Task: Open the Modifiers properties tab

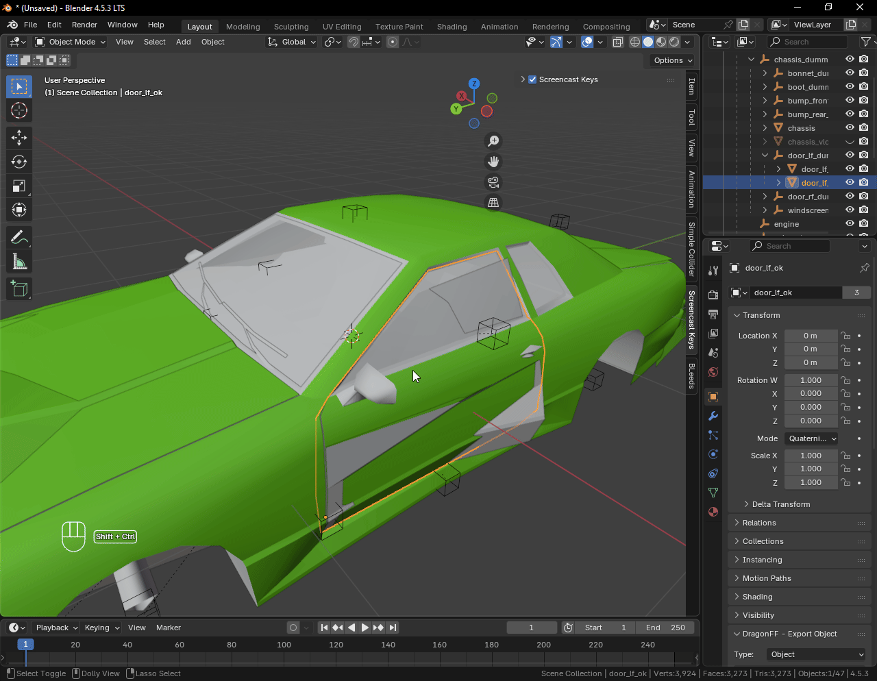Action: coord(713,416)
